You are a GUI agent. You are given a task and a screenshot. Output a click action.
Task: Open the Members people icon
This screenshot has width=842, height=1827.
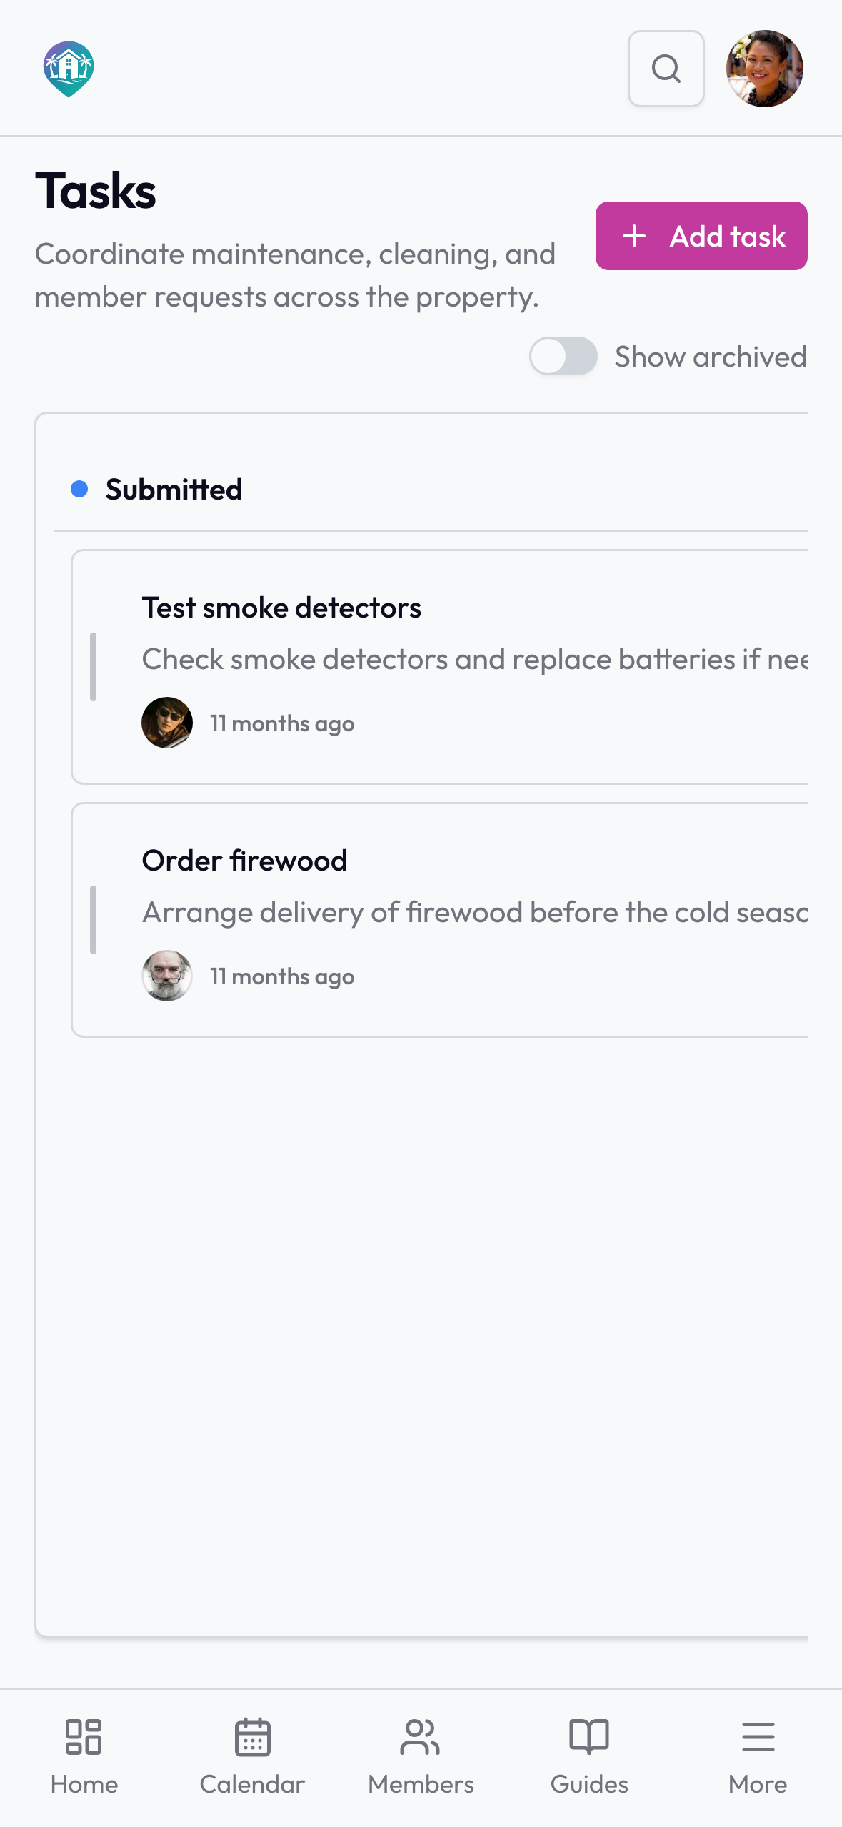pyautogui.click(x=421, y=1737)
